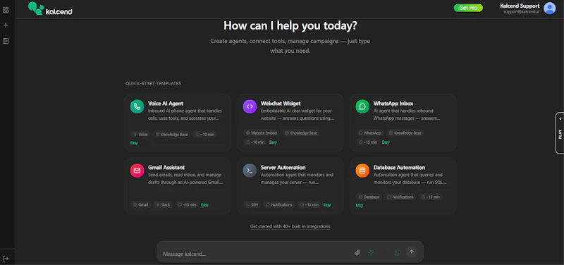The image size is (564, 265).
Task: Click the Gmail tag on Gmail Assistant
Action: pyautogui.click(x=140, y=204)
